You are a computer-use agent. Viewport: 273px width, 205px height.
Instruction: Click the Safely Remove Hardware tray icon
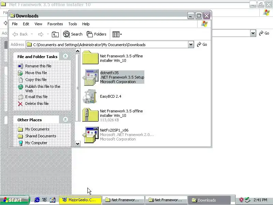[x=247, y=200]
